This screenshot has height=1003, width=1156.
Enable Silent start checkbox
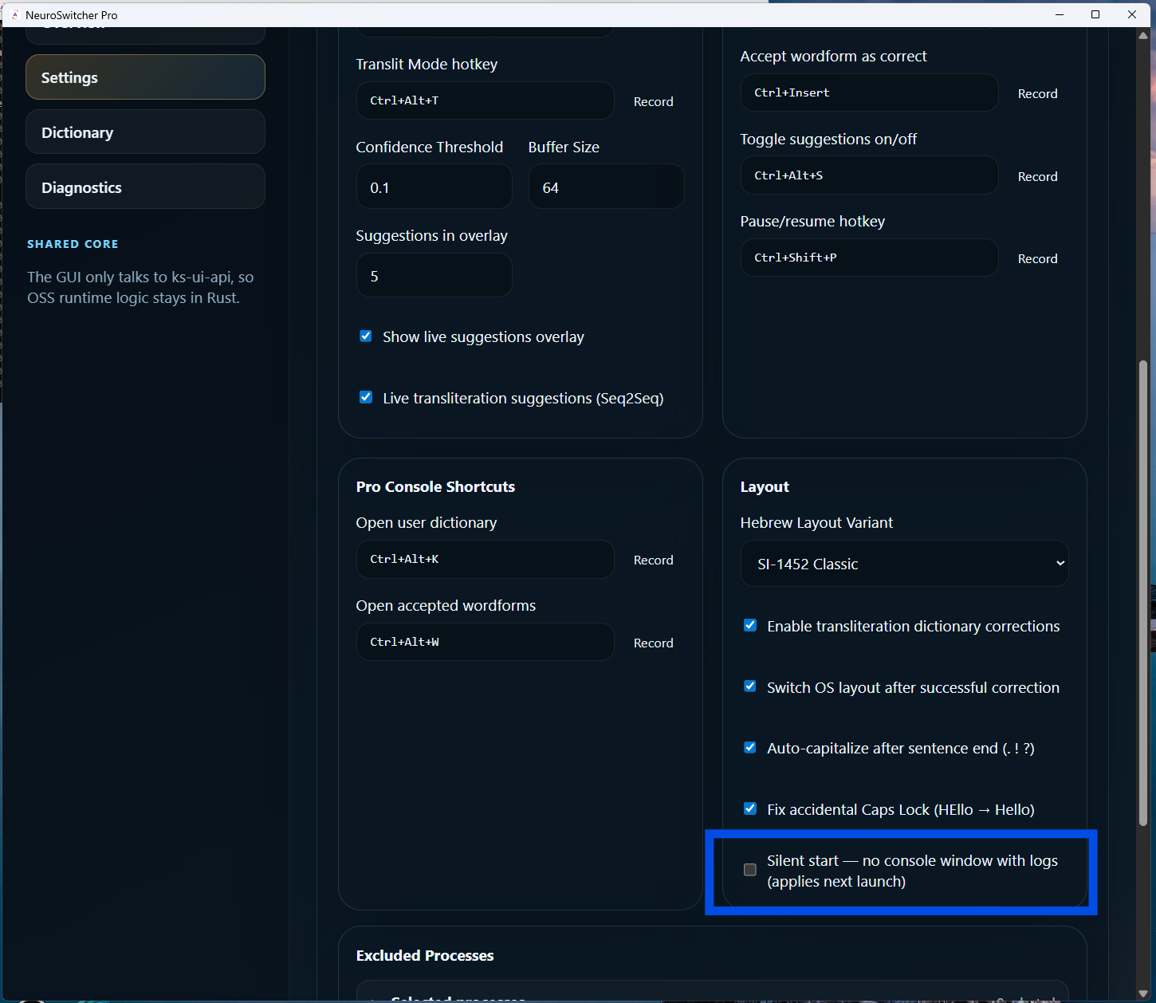(x=750, y=870)
